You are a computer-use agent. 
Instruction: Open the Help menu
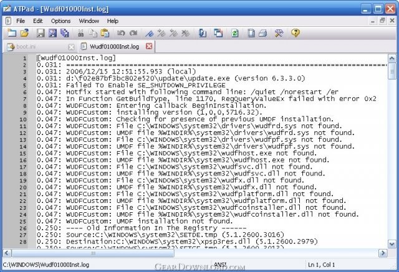[x=112, y=21]
